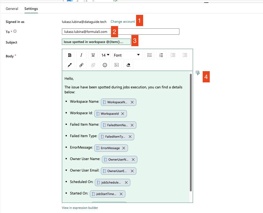Open the font size 14 dropdown
263x213 pixels.
[x=106, y=55]
